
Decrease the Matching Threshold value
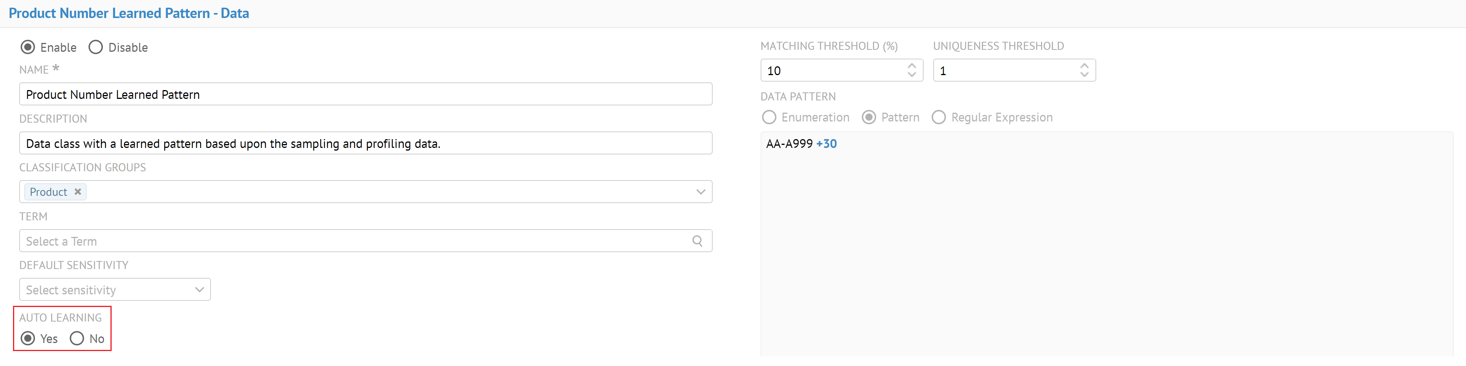(912, 74)
